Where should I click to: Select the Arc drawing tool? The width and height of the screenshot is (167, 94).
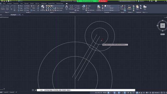(x=11, y=7)
